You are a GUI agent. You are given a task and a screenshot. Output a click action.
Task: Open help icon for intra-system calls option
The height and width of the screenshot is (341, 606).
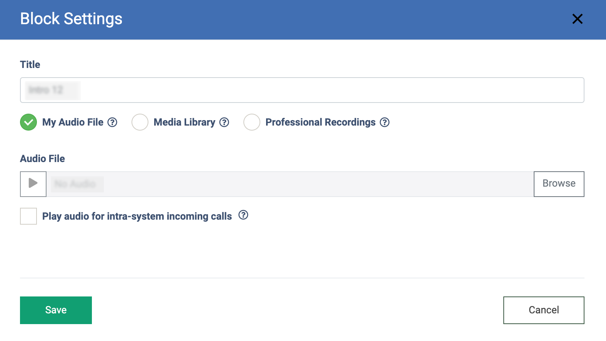click(x=243, y=215)
